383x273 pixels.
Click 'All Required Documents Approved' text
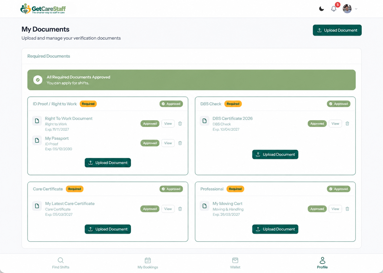click(x=78, y=77)
